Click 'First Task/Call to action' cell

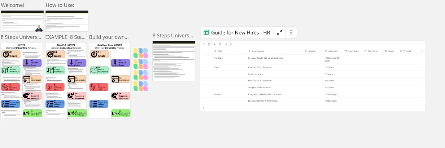tap(260, 81)
